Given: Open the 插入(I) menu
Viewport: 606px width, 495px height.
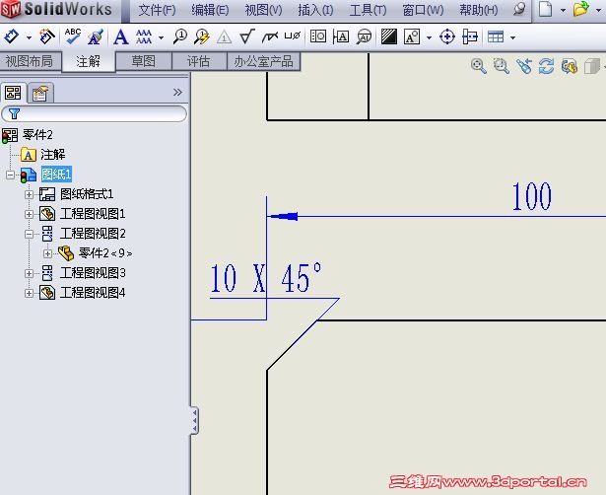Looking at the screenshot, I should tap(315, 10).
